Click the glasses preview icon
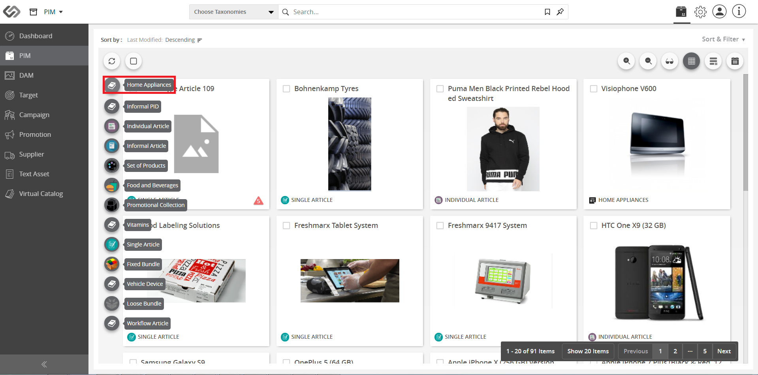 click(x=670, y=61)
